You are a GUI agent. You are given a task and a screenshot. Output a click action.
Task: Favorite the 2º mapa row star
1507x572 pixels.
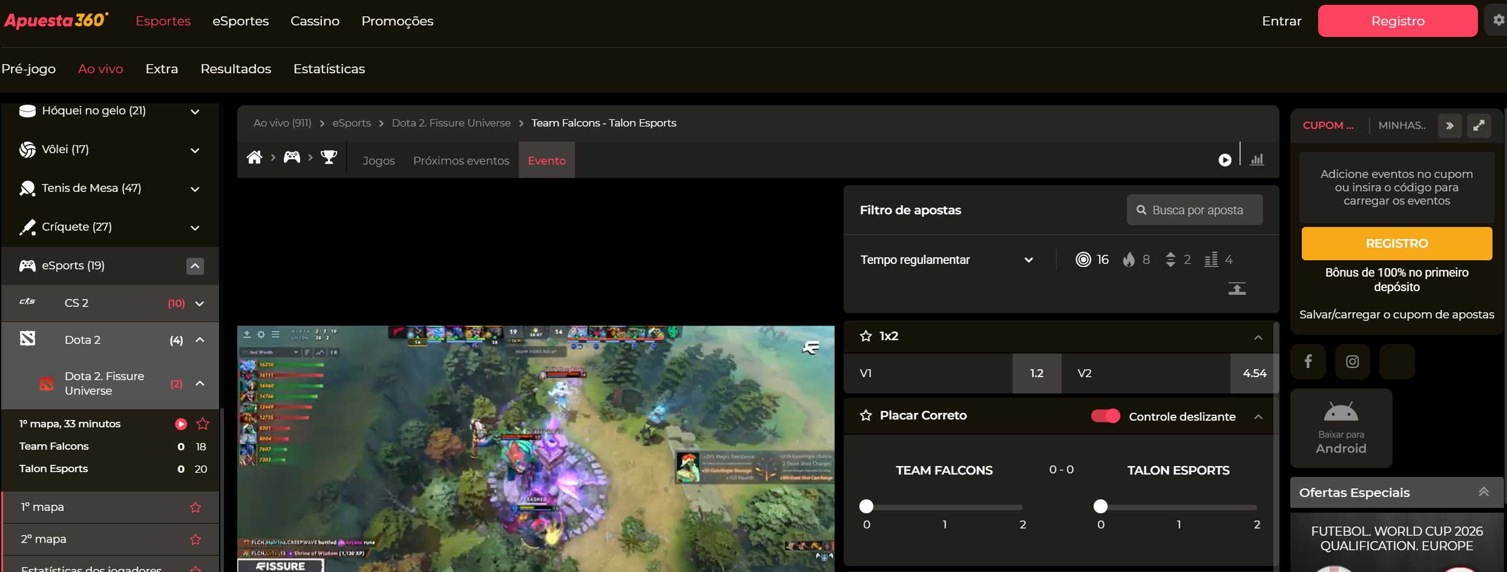pos(195,539)
